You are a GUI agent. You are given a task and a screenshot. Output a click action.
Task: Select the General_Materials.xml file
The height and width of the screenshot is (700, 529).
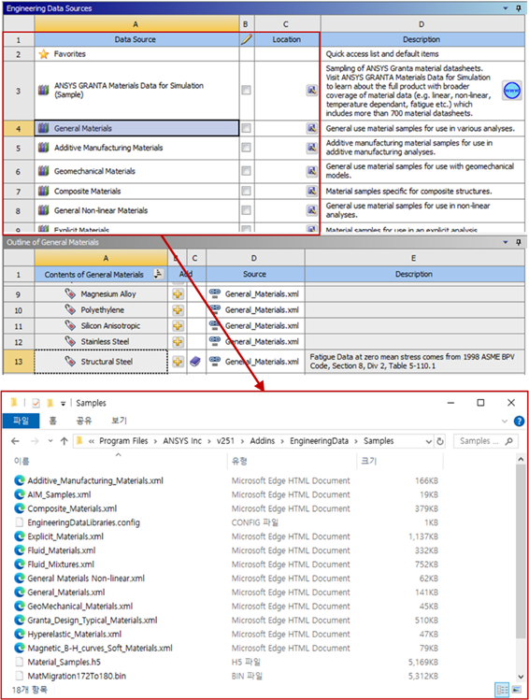[x=66, y=593]
